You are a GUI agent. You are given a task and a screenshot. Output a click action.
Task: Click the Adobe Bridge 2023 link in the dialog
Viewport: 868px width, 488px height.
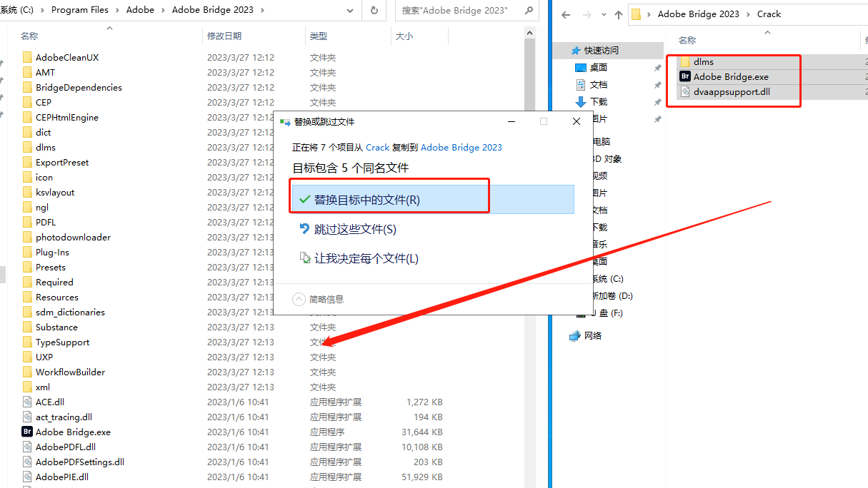coord(462,147)
